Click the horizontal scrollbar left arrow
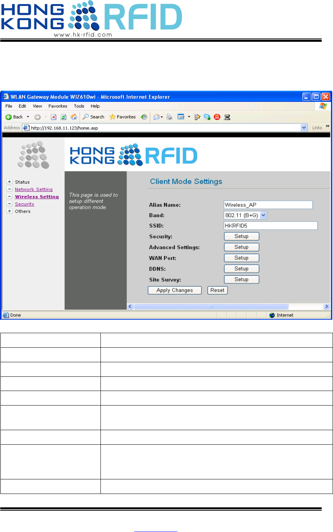This screenshot has height=532, width=333. pos(131,306)
